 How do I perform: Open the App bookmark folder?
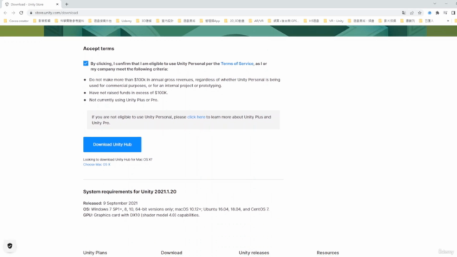click(210, 21)
